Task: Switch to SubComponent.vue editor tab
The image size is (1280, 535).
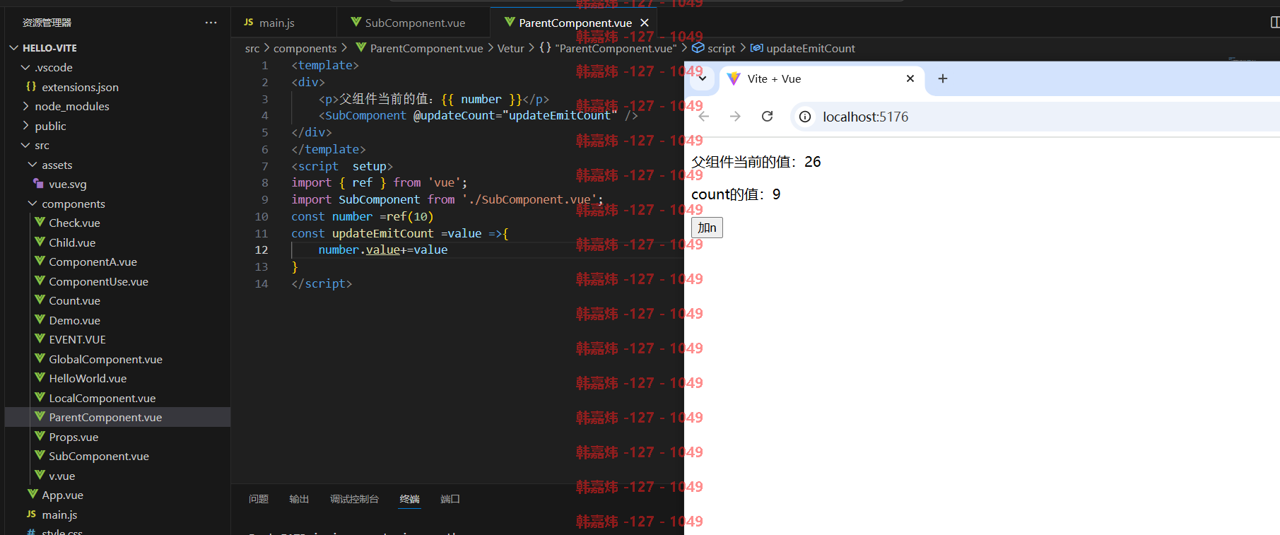Action: tap(415, 23)
